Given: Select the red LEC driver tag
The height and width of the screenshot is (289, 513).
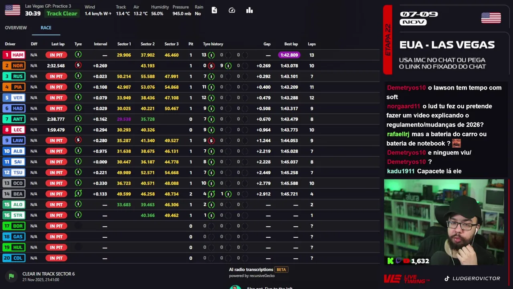Looking at the screenshot, I should tap(14, 130).
